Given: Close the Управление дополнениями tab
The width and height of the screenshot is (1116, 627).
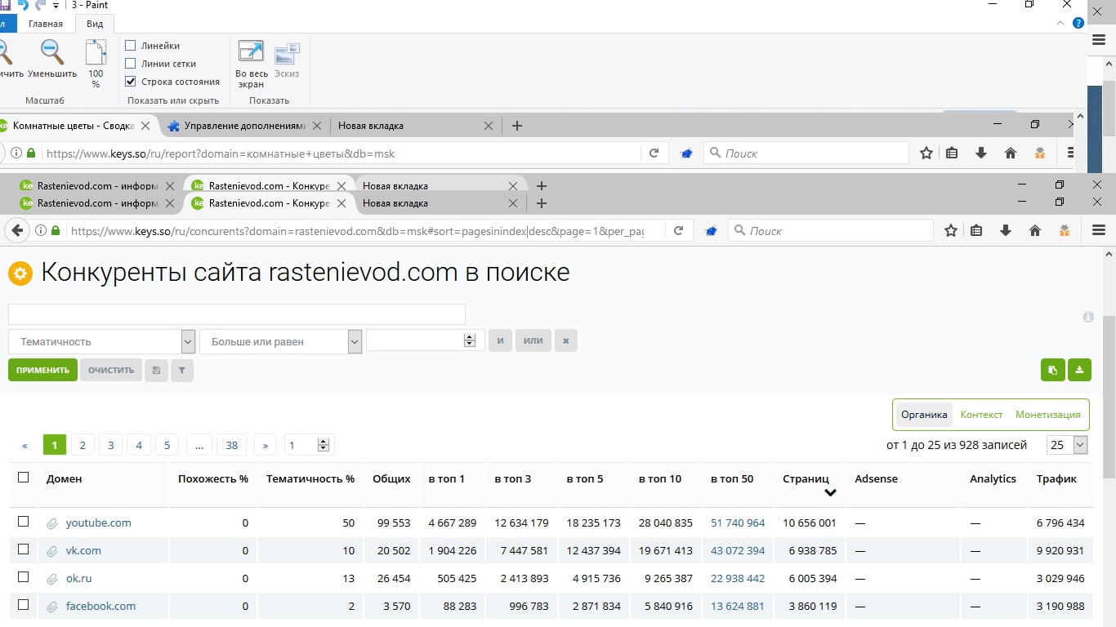Looking at the screenshot, I should tap(317, 126).
